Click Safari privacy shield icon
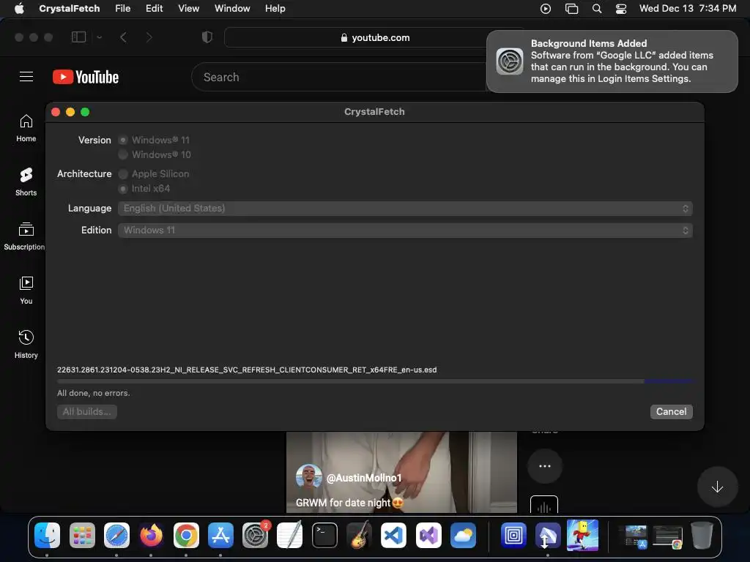The height and width of the screenshot is (562, 750). [207, 37]
